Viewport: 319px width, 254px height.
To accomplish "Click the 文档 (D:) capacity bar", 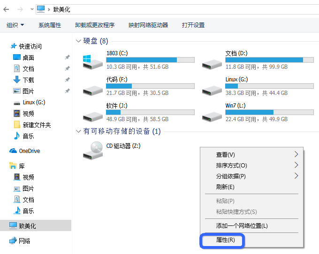I will point(269,60).
